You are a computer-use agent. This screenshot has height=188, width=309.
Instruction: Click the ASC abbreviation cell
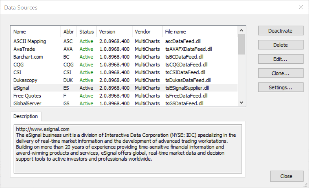coord(68,41)
